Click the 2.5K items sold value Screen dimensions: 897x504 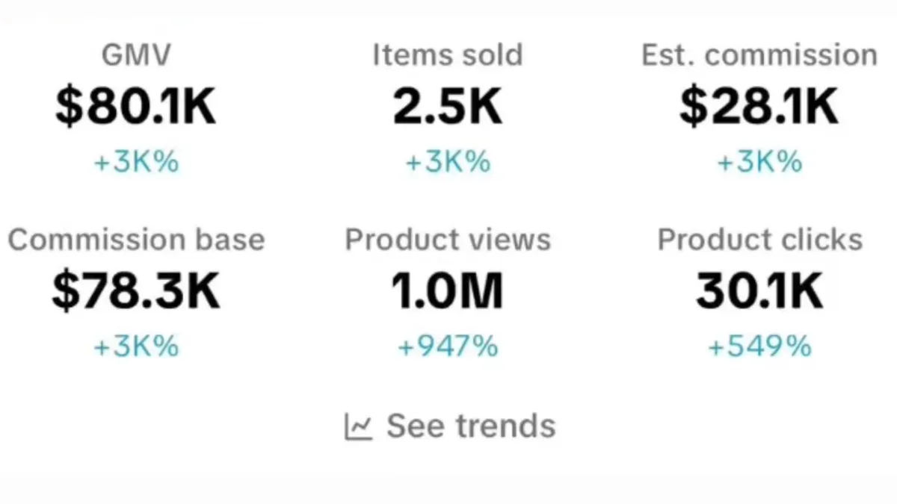coord(448,107)
